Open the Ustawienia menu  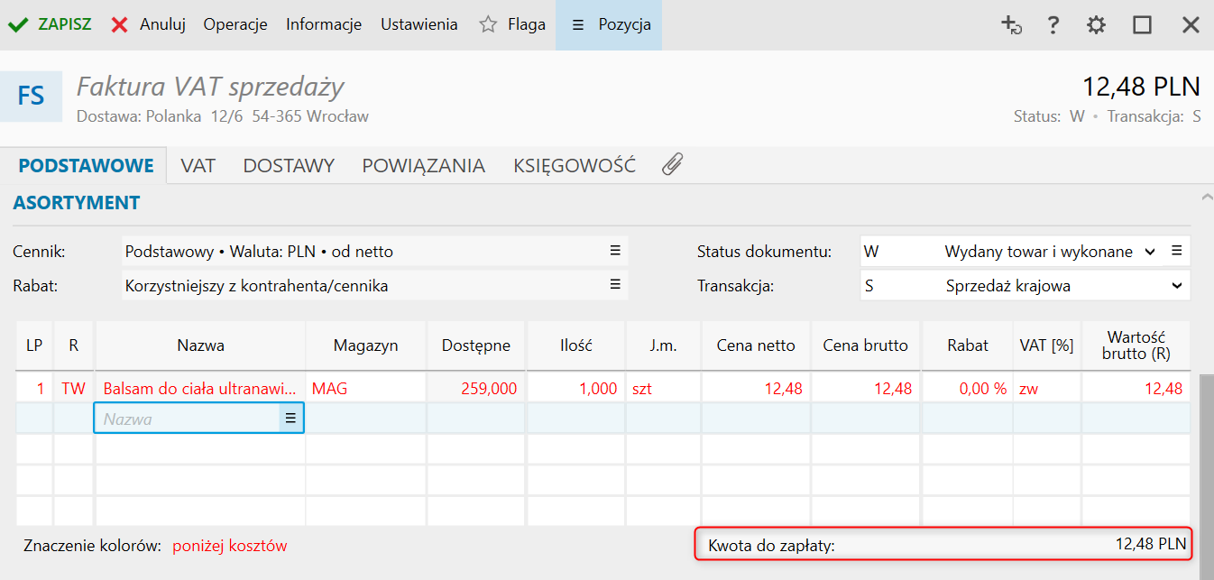[419, 25]
